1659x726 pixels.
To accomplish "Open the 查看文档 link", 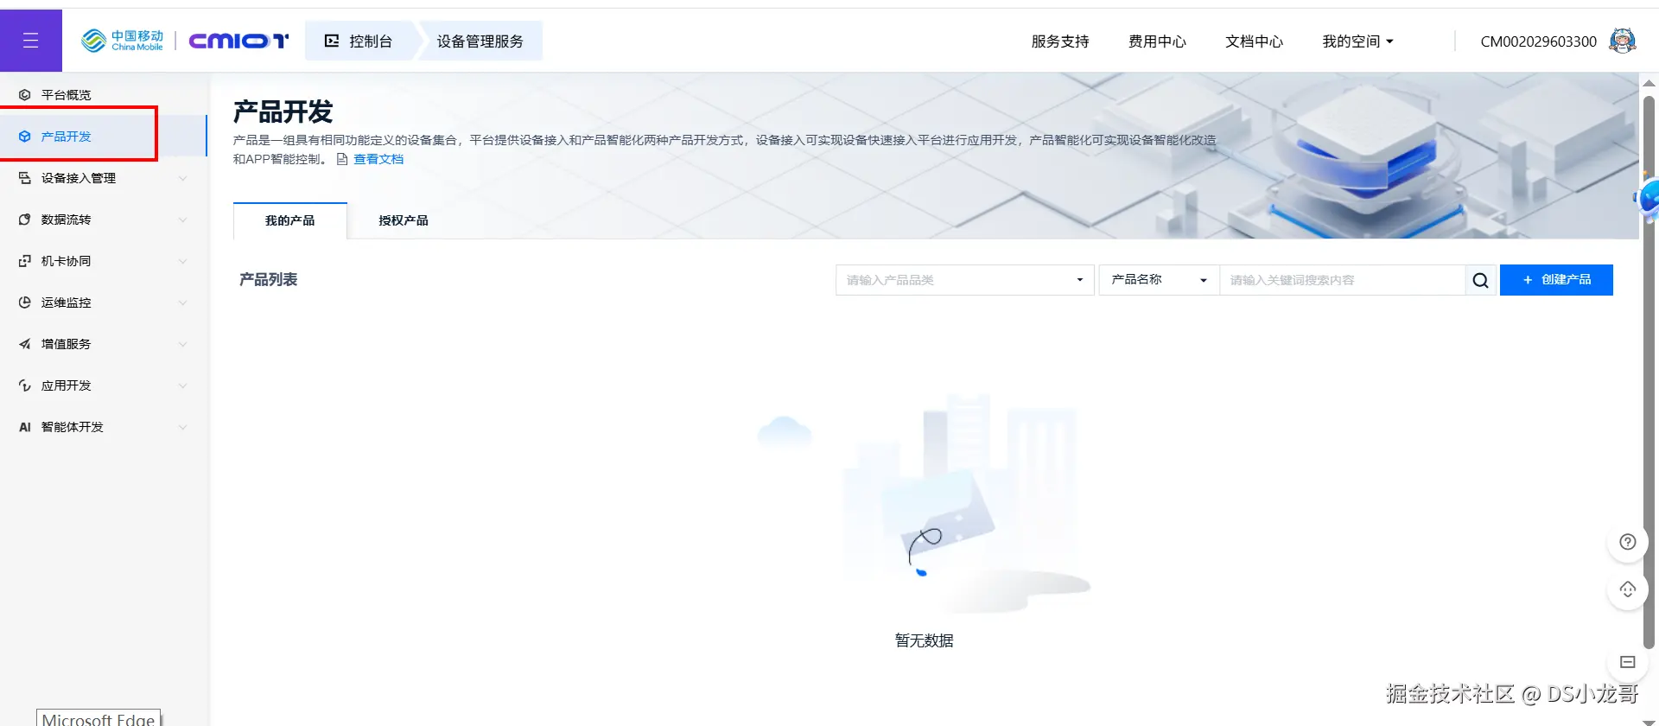I will [x=378, y=159].
